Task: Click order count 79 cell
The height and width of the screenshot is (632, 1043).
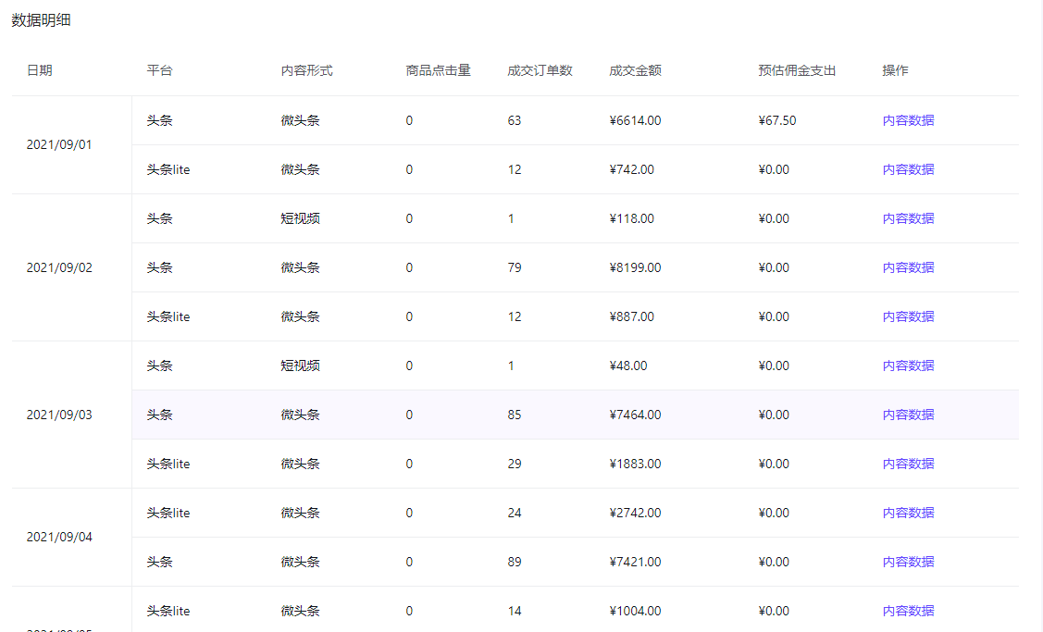Action: 515,267
